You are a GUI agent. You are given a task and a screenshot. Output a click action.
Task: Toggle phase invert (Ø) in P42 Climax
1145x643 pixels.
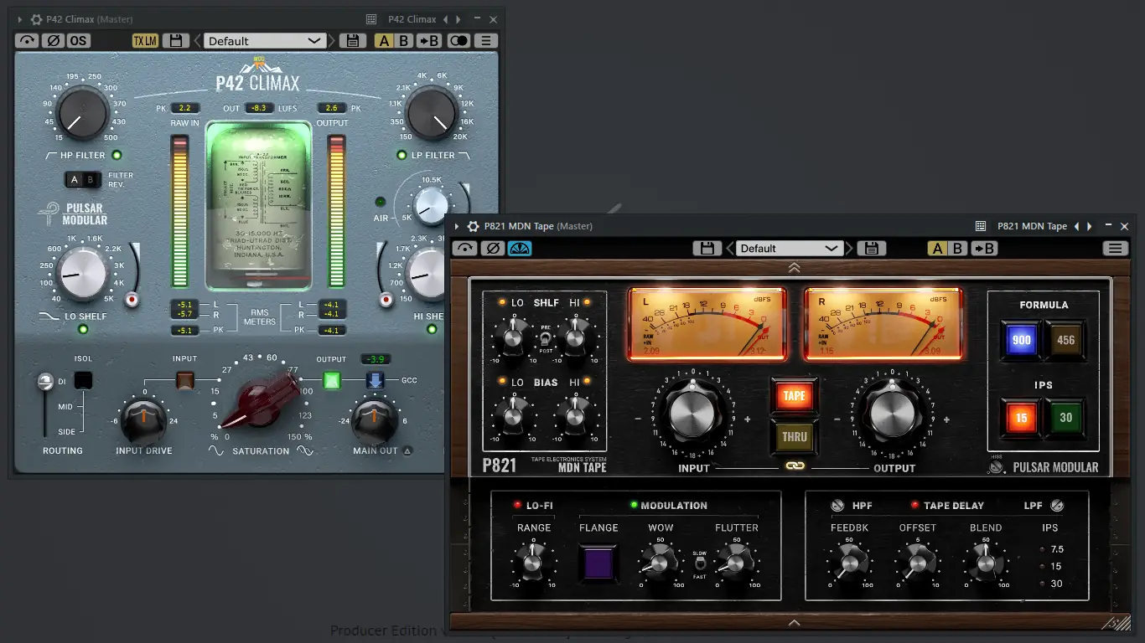pyautogui.click(x=53, y=40)
